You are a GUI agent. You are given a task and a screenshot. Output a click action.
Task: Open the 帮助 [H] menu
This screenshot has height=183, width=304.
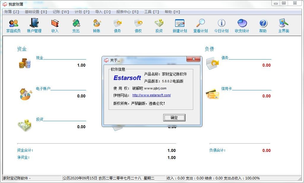[x=172, y=12]
